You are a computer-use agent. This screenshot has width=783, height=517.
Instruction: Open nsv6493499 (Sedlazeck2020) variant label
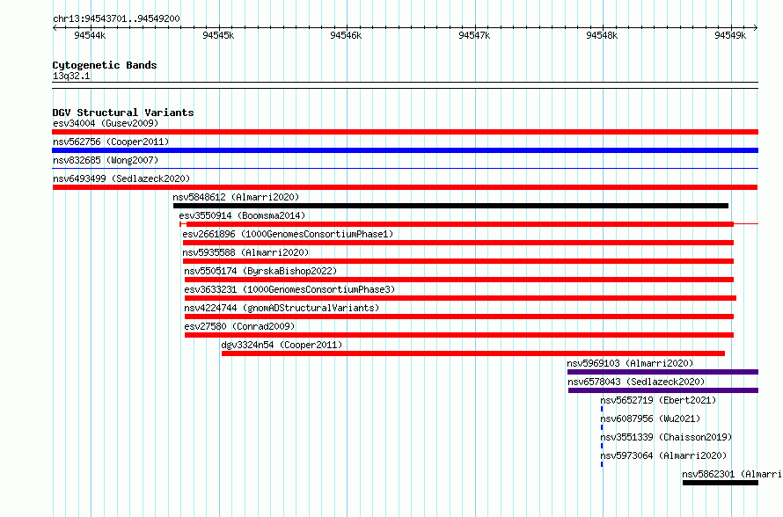click(121, 178)
